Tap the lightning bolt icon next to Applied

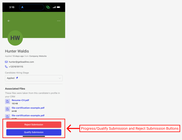click(x=17, y=78)
